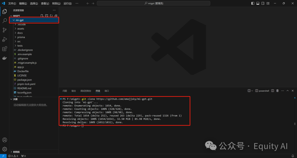Click the remote window status bar icon
This screenshot has height=158, width=297.
point(3,156)
